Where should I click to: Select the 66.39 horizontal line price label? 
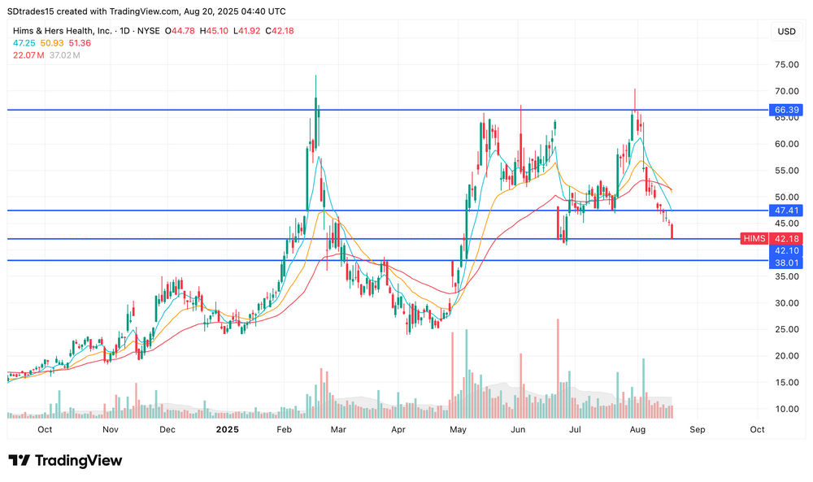coord(786,110)
